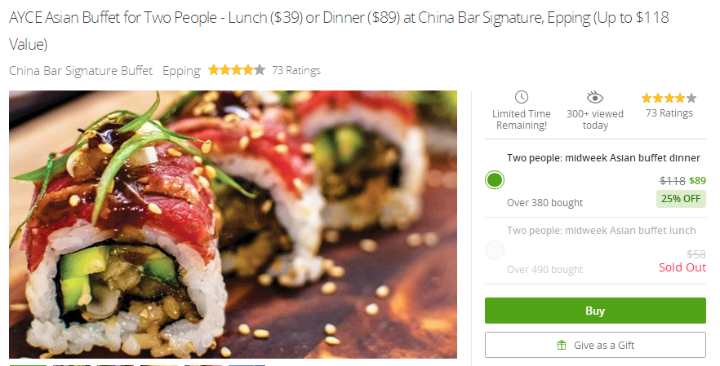Click the eye icon above 300+ viewed

point(594,97)
